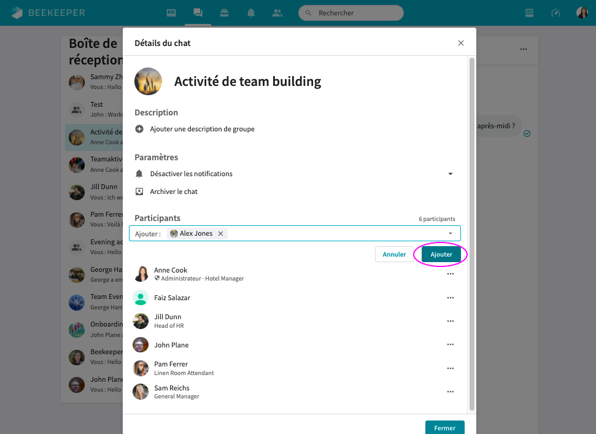Open options menu for Sam Reichs
Image resolution: width=596 pixels, height=434 pixels.
pos(450,392)
